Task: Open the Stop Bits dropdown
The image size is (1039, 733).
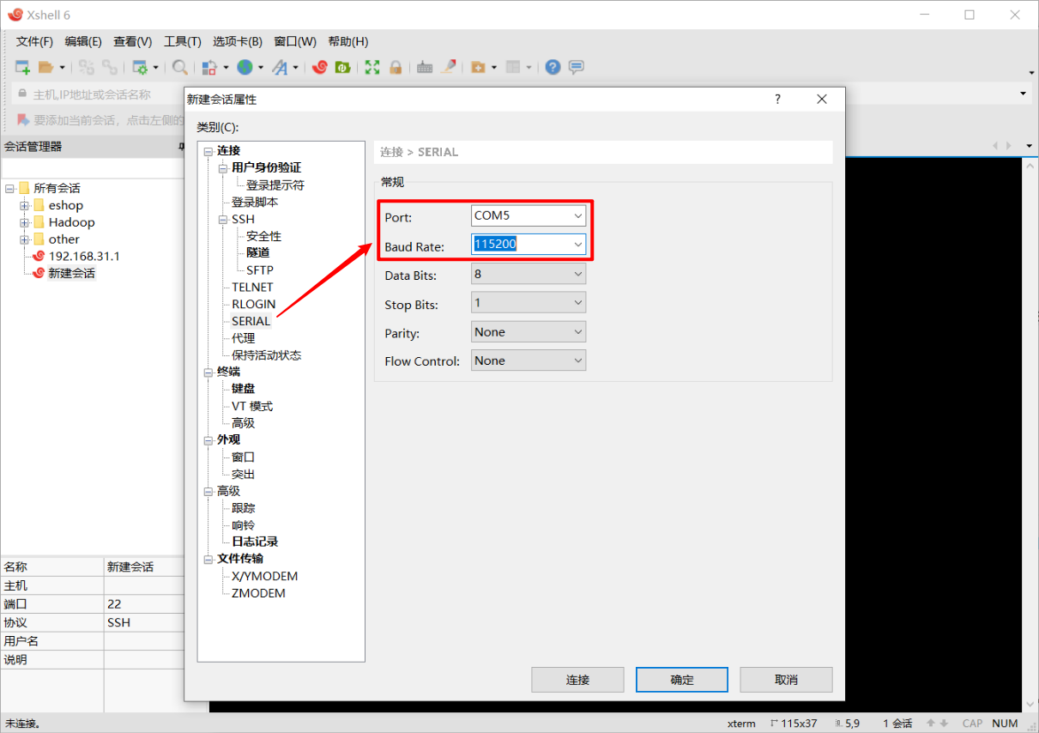Action: point(529,303)
